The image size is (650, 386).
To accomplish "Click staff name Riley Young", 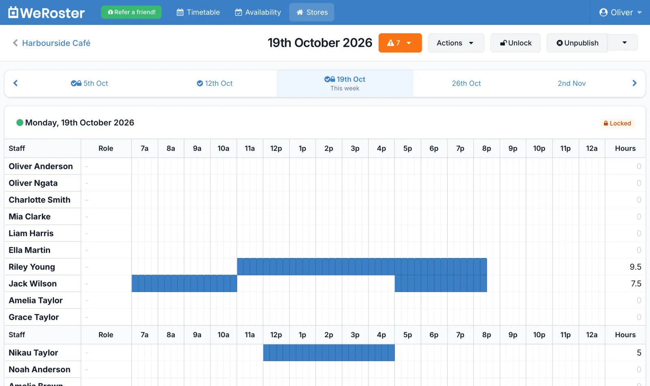I will click(32, 267).
